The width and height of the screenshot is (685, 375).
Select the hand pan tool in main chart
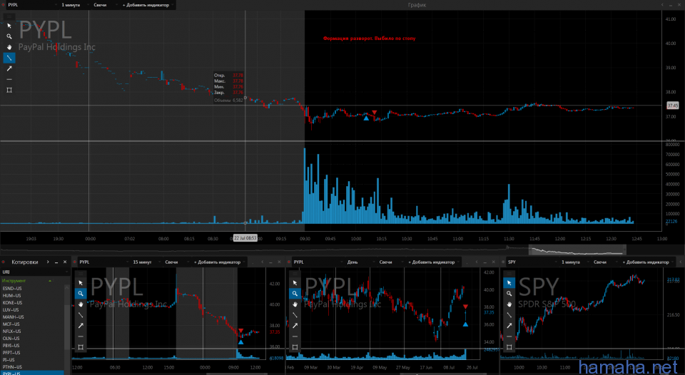pos(9,47)
